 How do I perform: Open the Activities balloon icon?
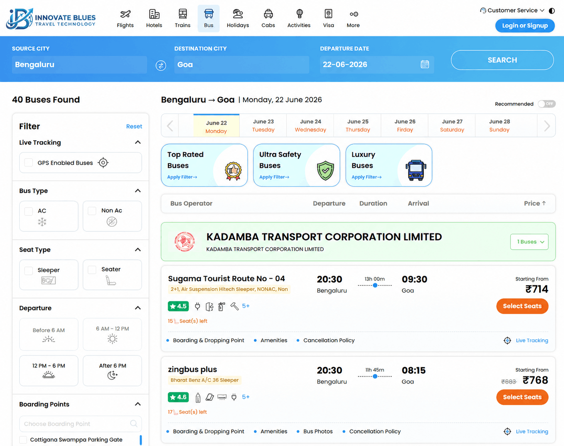pos(299,14)
